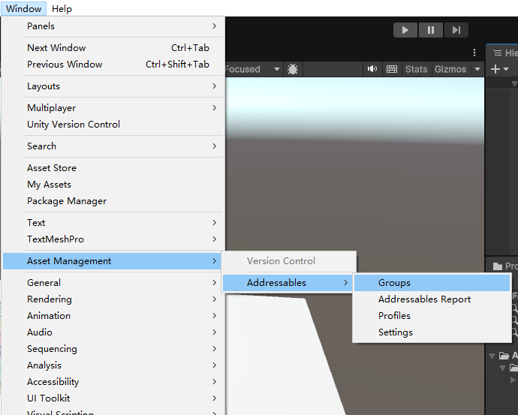518x415 pixels.
Task: Open My Assets
Action: (113, 185)
